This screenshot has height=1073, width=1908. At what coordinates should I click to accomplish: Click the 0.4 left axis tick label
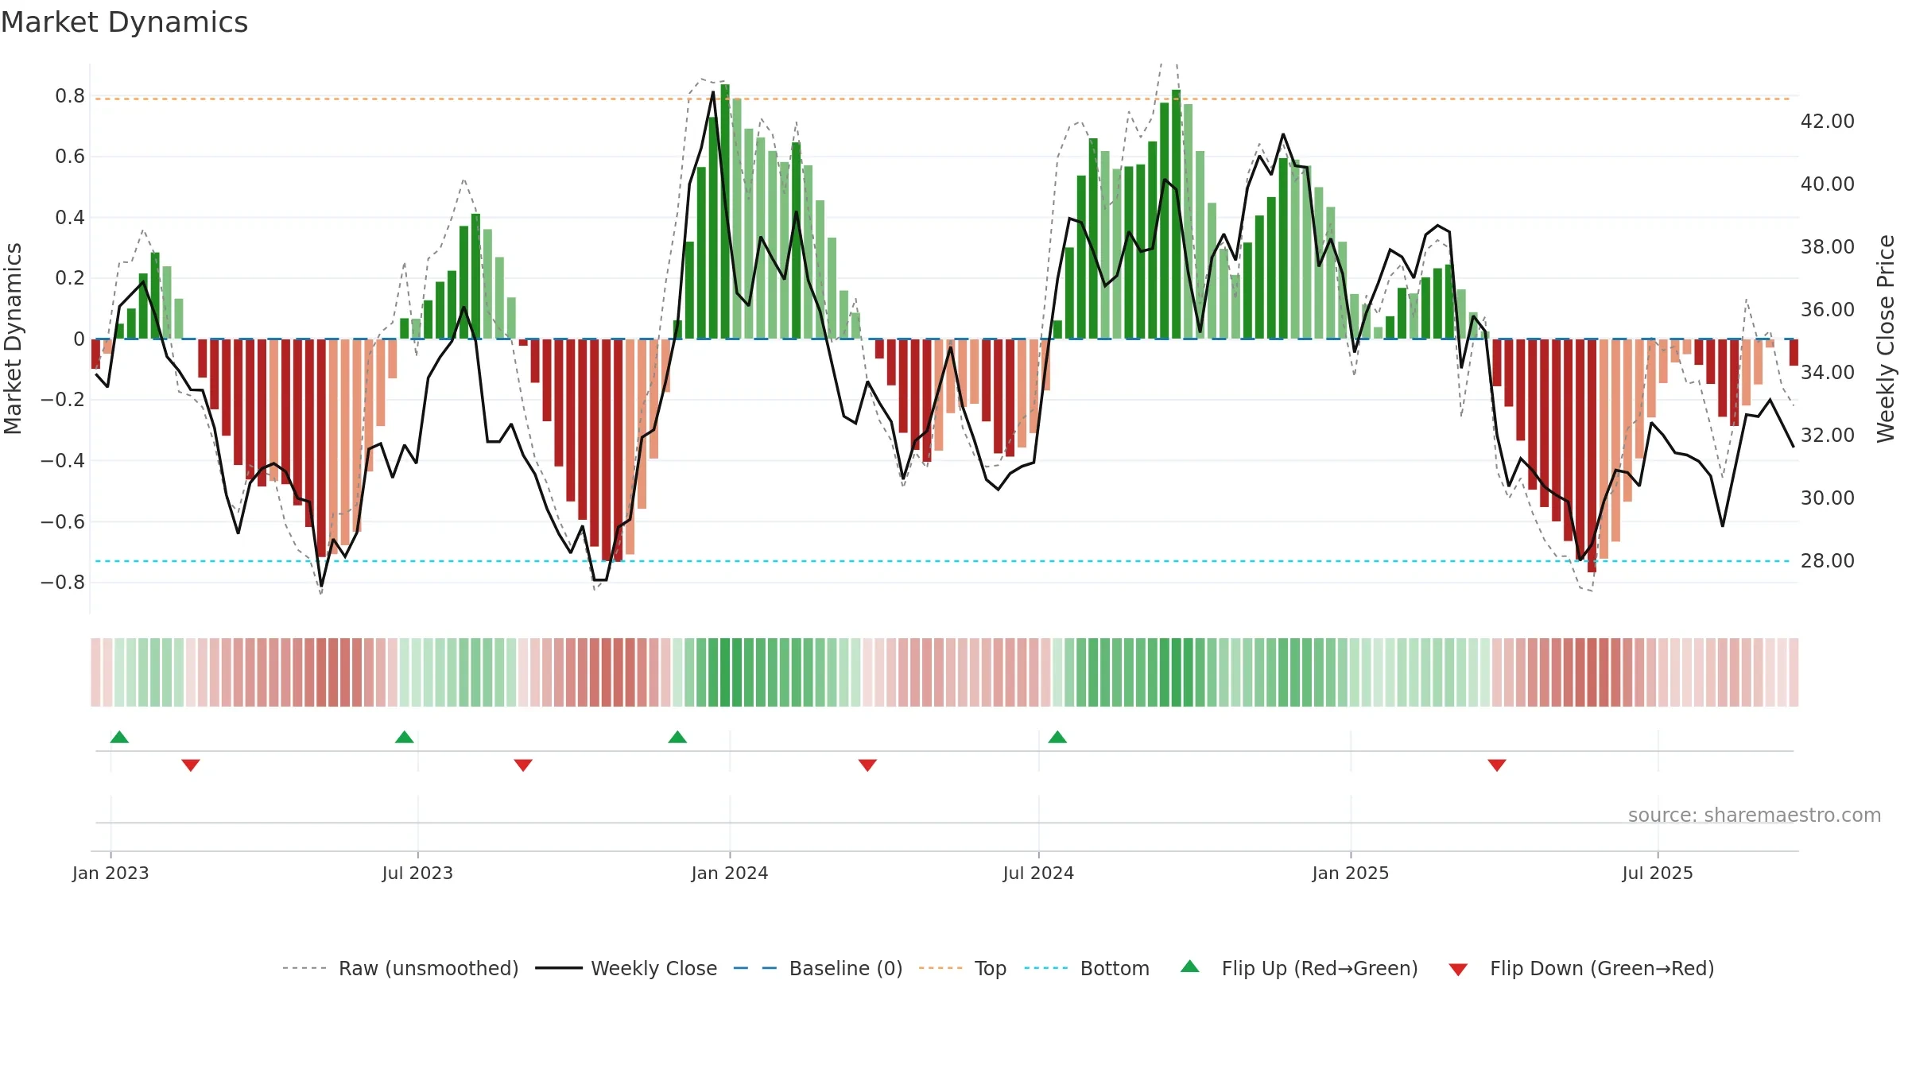click(x=70, y=218)
